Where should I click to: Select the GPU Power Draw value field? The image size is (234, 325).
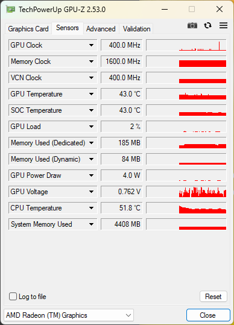point(122,175)
